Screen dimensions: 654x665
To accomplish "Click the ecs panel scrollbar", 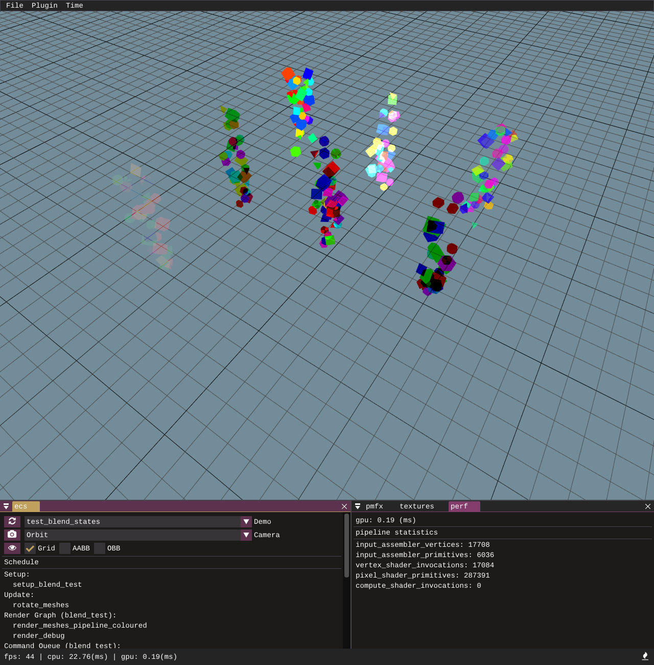I will pos(346,545).
